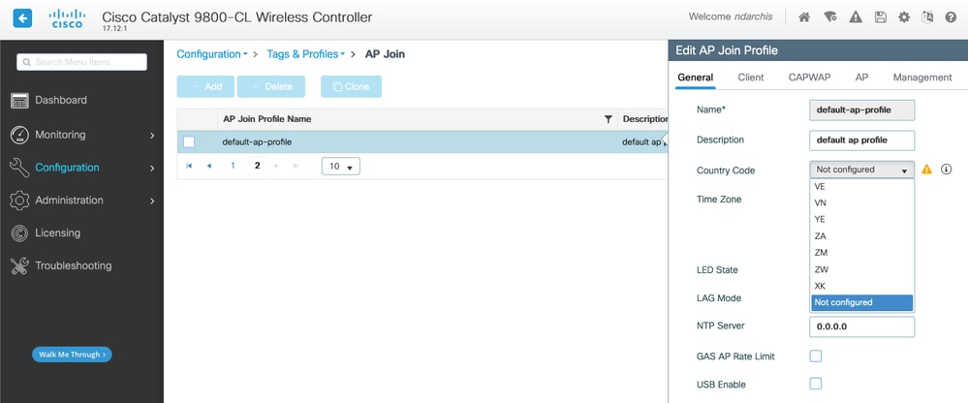
Task: Go to page 2 in pager
Action: [258, 166]
